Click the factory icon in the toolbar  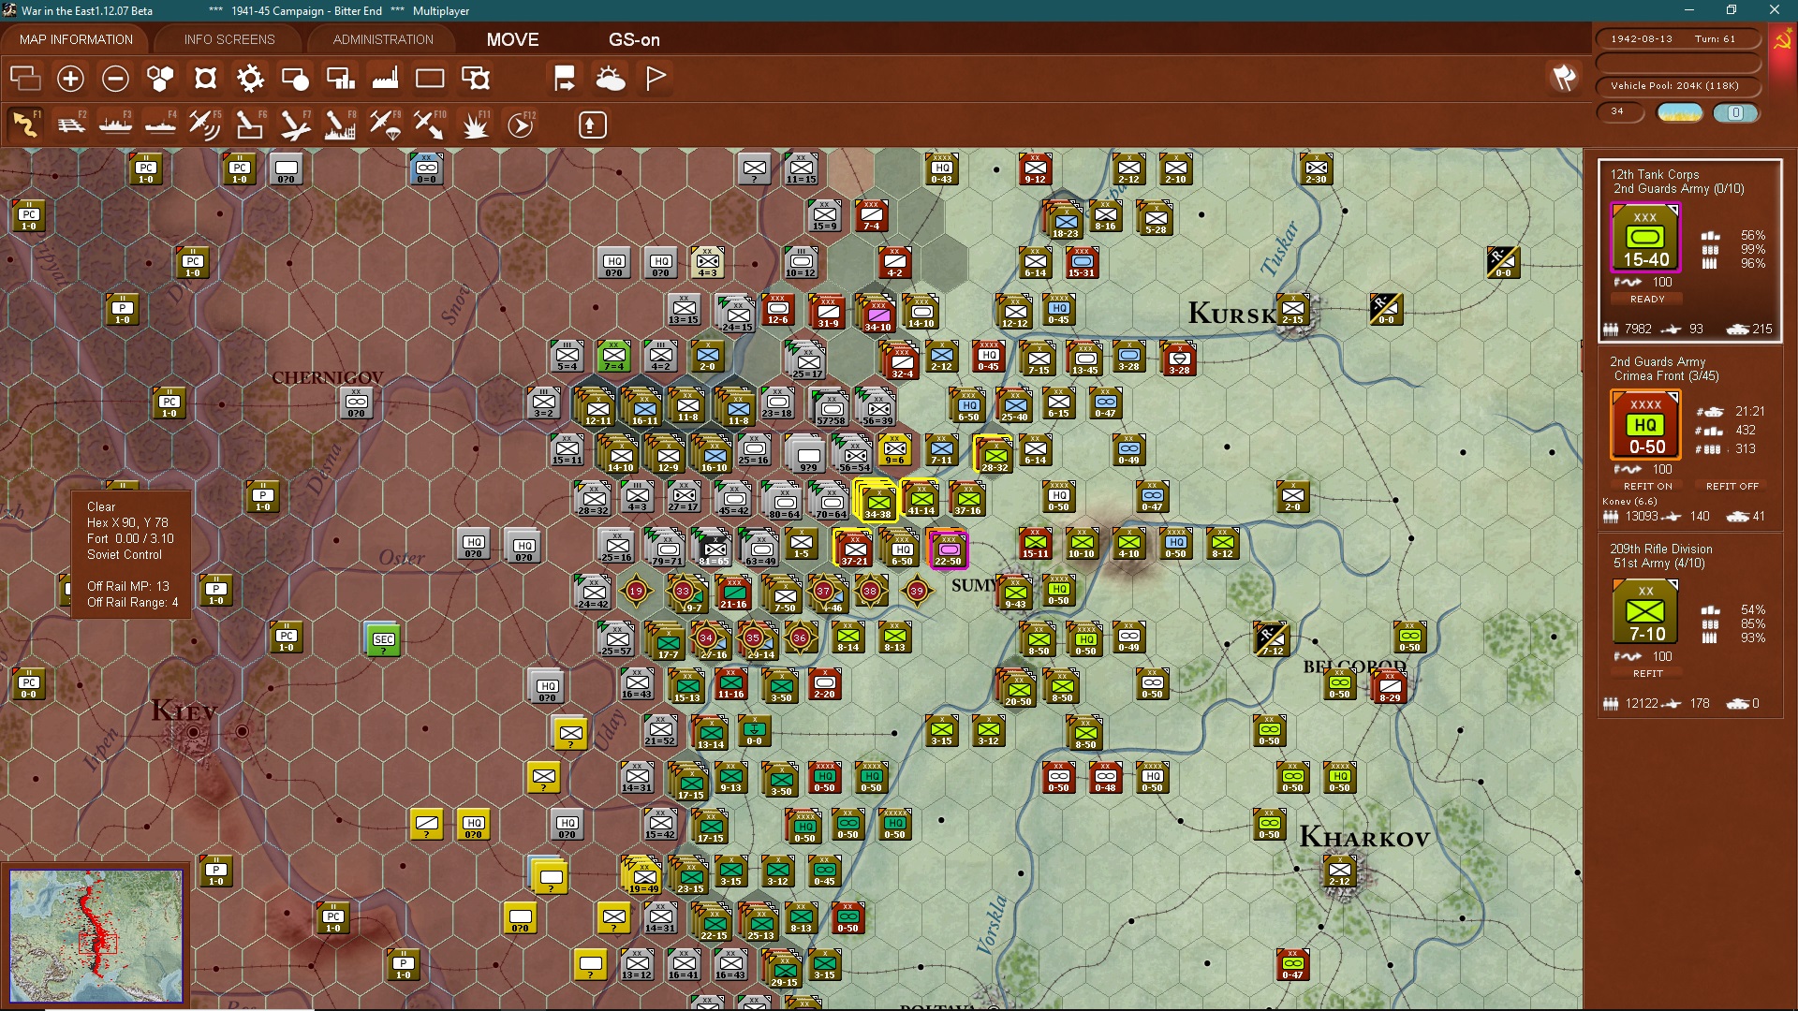[385, 79]
